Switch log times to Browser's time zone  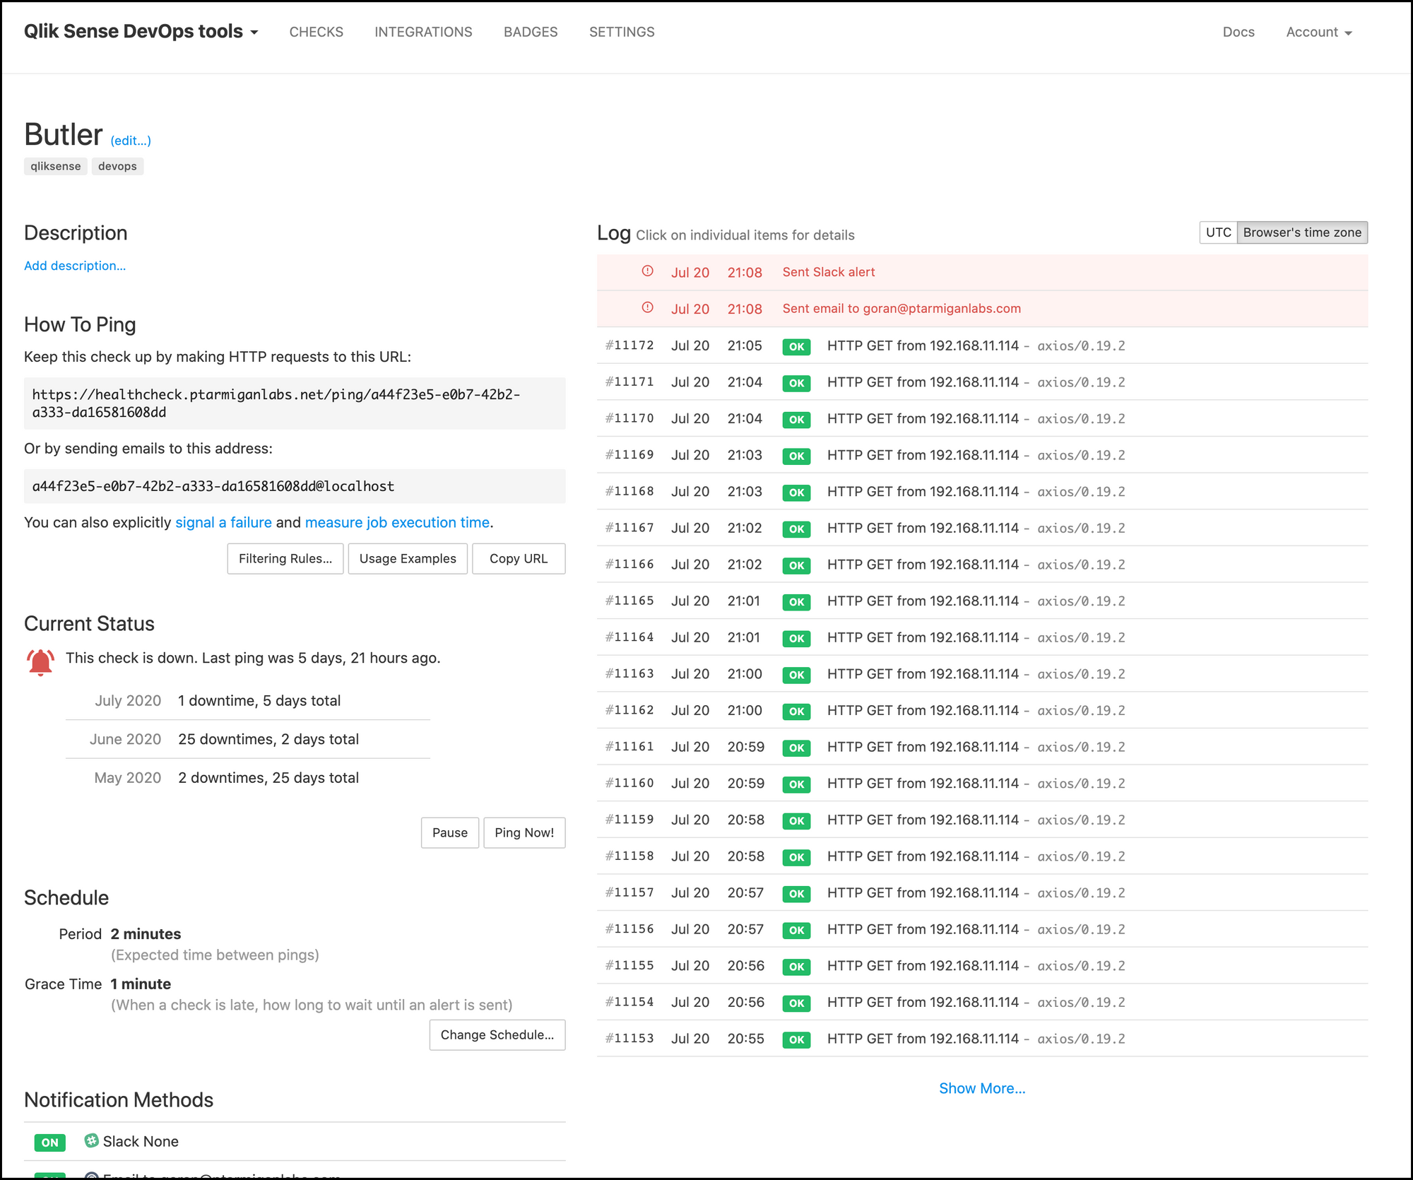click(1302, 232)
